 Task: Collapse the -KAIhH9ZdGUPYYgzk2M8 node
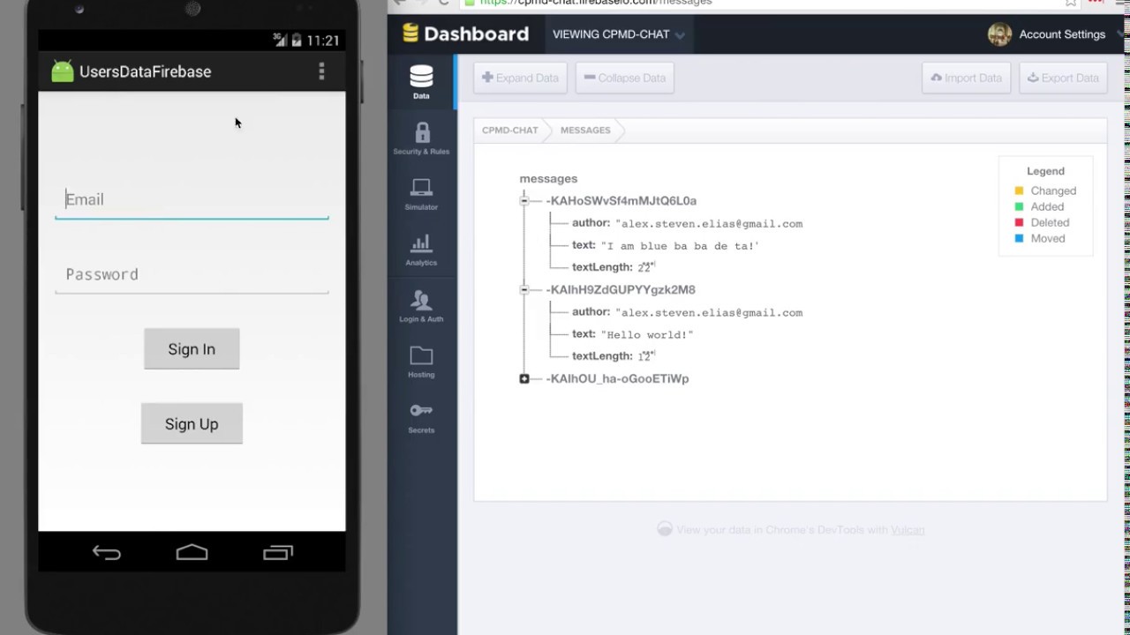pos(524,289)
